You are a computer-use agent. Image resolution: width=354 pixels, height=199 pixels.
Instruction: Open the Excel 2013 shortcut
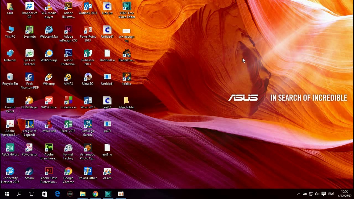(68, 126)
